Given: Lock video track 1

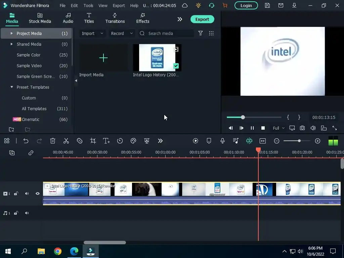Looking at the screenshot, I should pyautogui.click(x=16, y=193).
